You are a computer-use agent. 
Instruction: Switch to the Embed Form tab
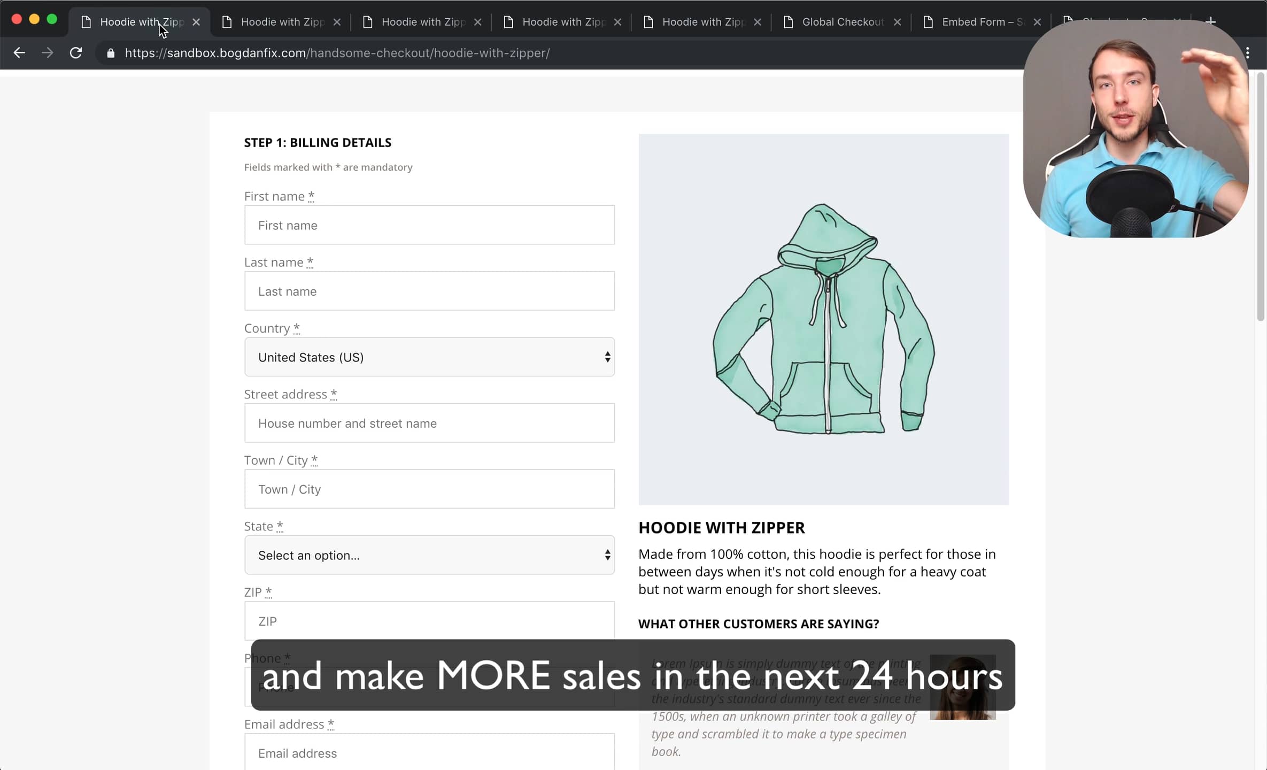982,22
